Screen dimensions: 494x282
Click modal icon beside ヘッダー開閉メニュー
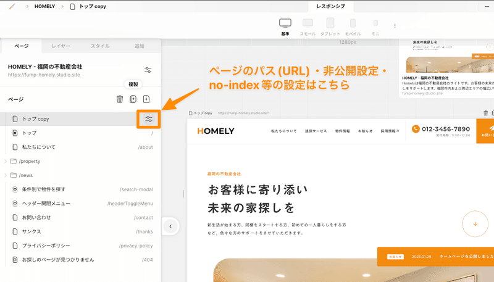pos(15,203)
